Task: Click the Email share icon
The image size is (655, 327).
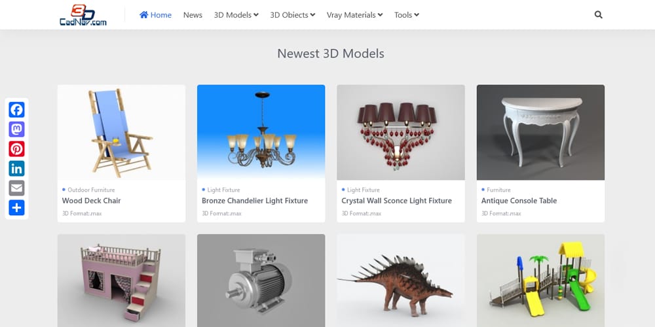Action: pyautogui.click(x=16, y=188)
